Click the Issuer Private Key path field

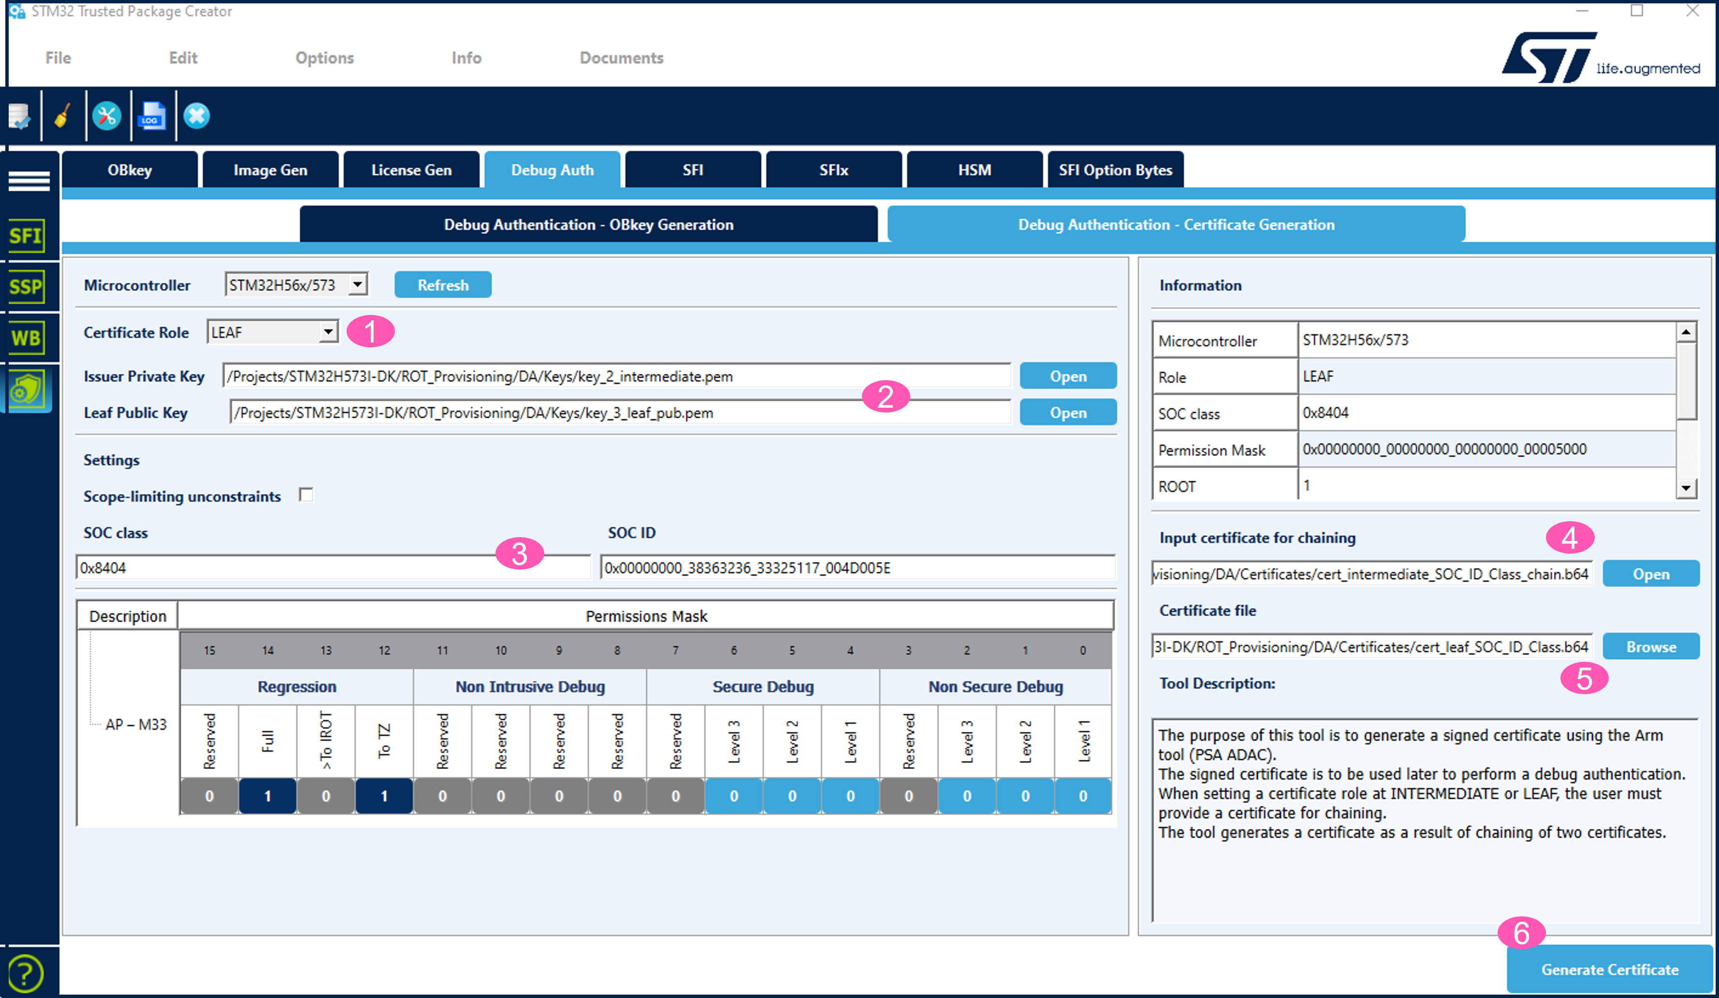tap(617, 376)
